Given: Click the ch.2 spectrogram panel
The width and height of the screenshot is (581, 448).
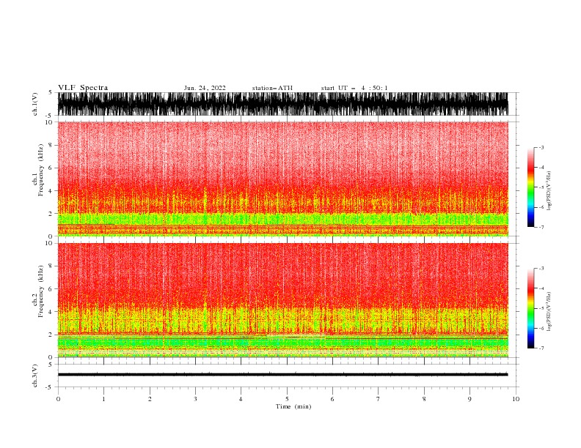Looking at the screenshot, I should coord(282,300).
